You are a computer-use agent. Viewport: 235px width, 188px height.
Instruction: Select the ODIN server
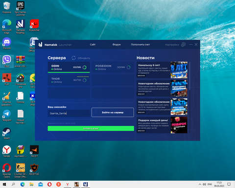[x=69, y=67]
